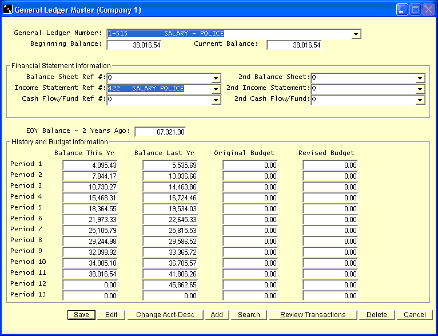Expand the Balance Sheet Ref # dropdown
The width and height of the screenshot is (438, 336).
pos(216,78)
